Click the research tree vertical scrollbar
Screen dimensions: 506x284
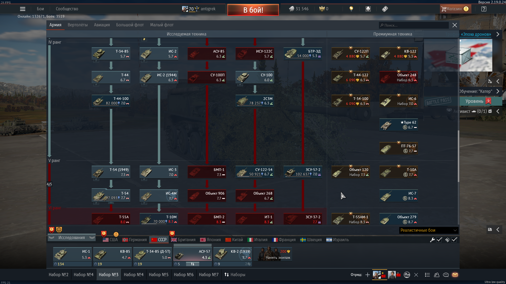pos(458,156)
